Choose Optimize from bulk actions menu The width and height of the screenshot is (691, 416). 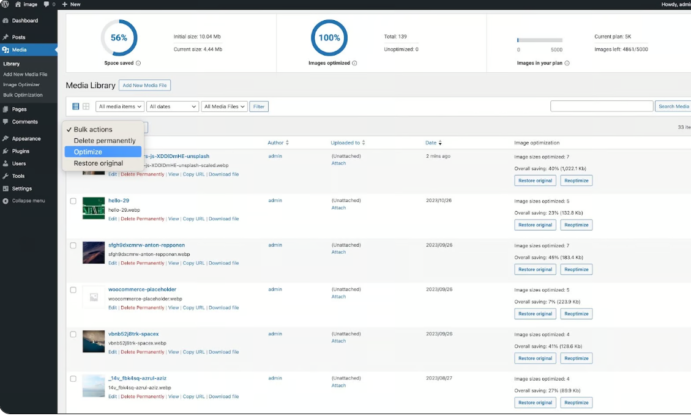click(88, 152)
